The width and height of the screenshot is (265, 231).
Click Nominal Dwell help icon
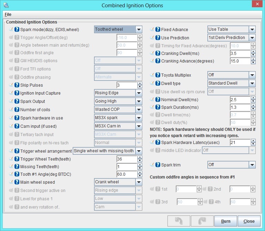click(158, 99)
